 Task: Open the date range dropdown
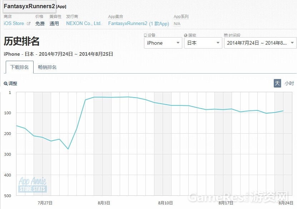(260, 43)
